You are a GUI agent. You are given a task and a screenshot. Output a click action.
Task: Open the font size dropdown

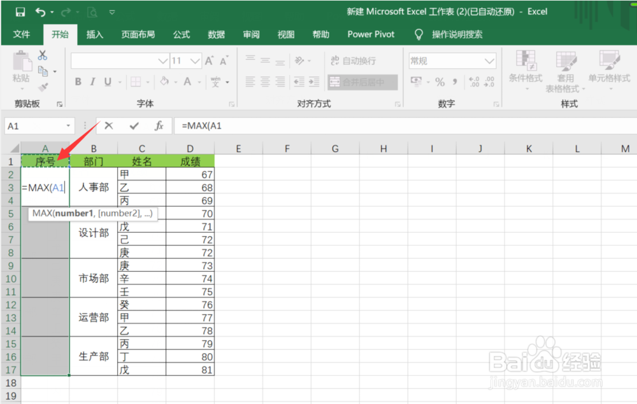coord(194,60)
